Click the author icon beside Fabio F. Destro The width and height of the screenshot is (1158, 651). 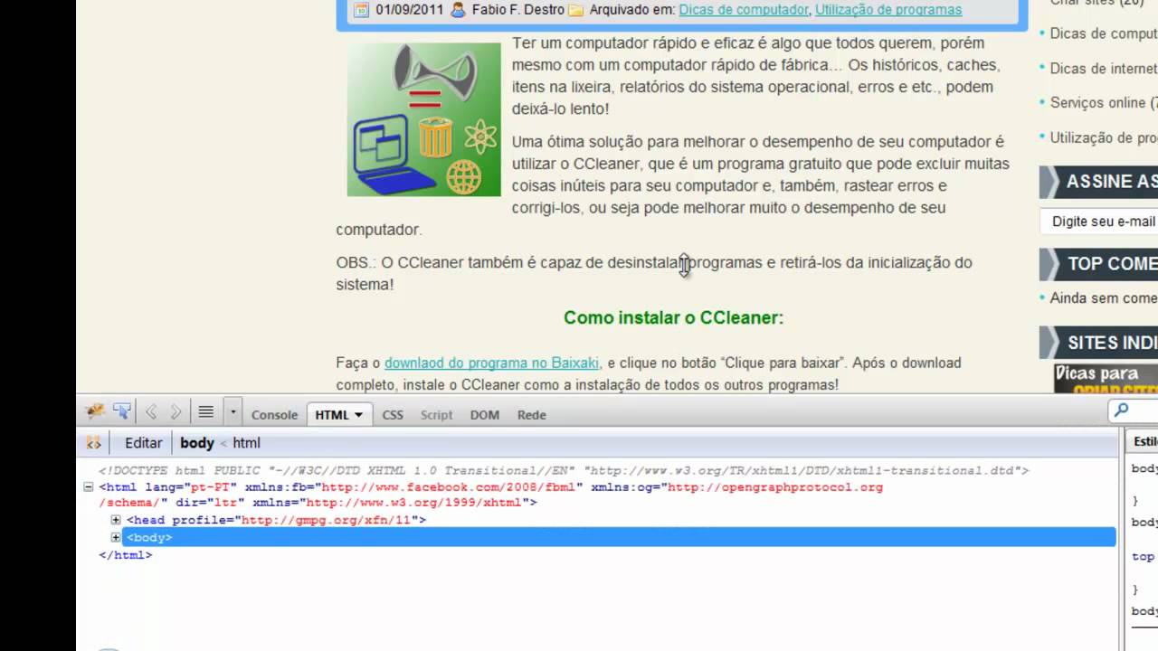(458, 10)
